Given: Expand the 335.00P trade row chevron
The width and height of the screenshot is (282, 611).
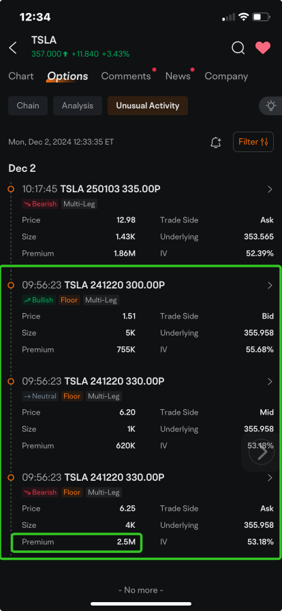Looking at the screenshot, I should tap(270, 190).
